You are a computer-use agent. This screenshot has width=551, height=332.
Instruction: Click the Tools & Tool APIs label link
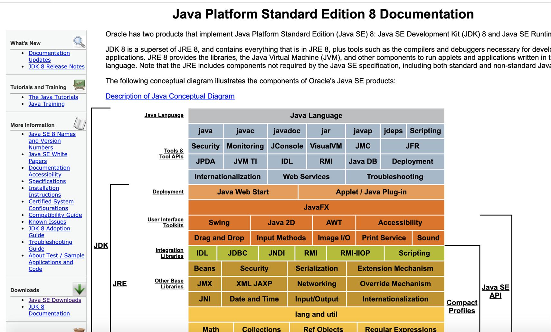[171, 154]
